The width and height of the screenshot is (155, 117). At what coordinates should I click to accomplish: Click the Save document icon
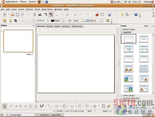tap(17, 14)
